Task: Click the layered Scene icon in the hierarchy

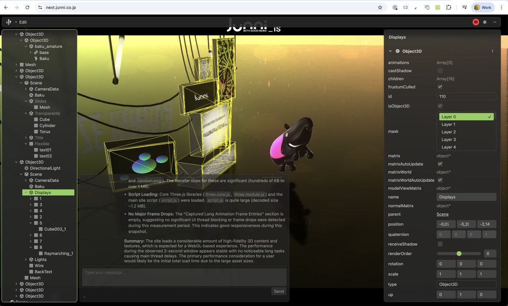Action: click(x=26, y=83)
